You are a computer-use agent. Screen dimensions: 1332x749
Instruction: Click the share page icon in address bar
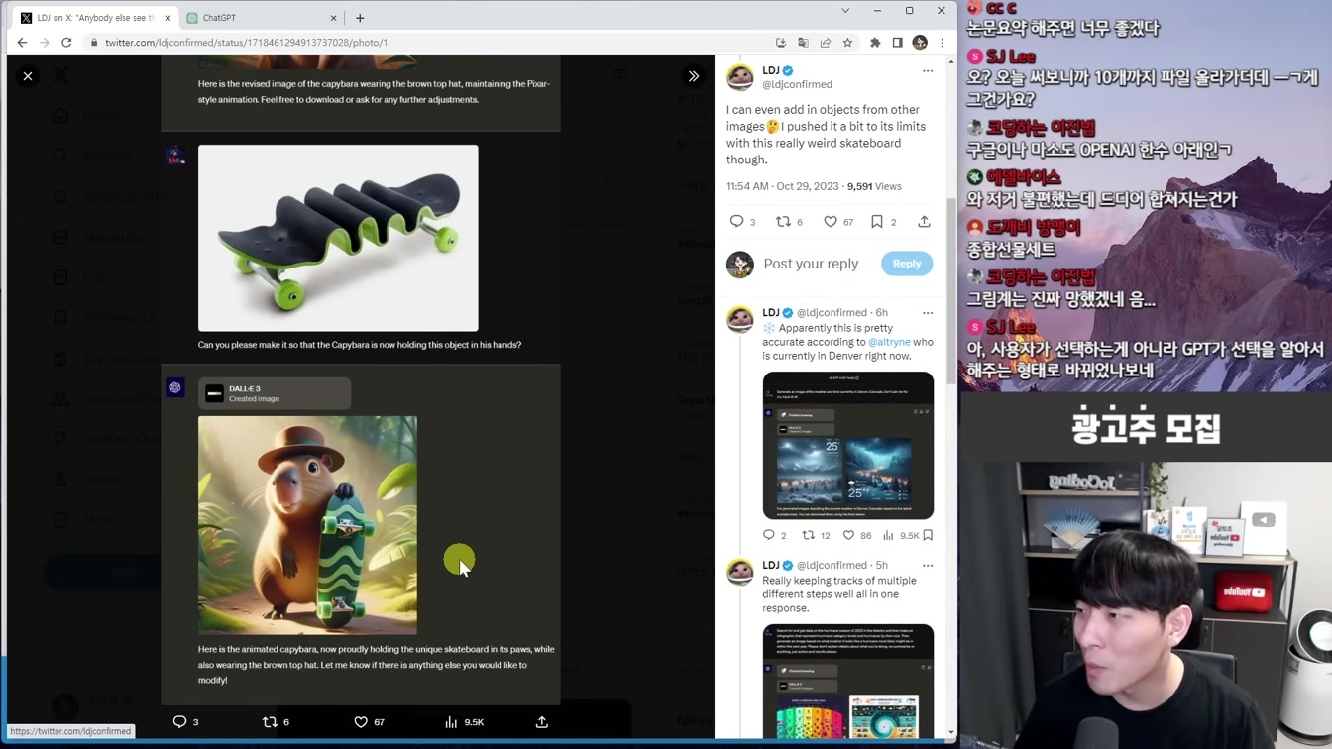tap(826, 43)
